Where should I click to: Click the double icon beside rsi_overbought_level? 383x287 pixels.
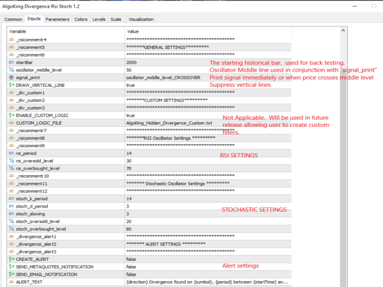(x=11, y=168)
